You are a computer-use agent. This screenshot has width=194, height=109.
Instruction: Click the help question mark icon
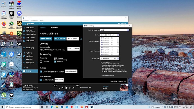81,39
